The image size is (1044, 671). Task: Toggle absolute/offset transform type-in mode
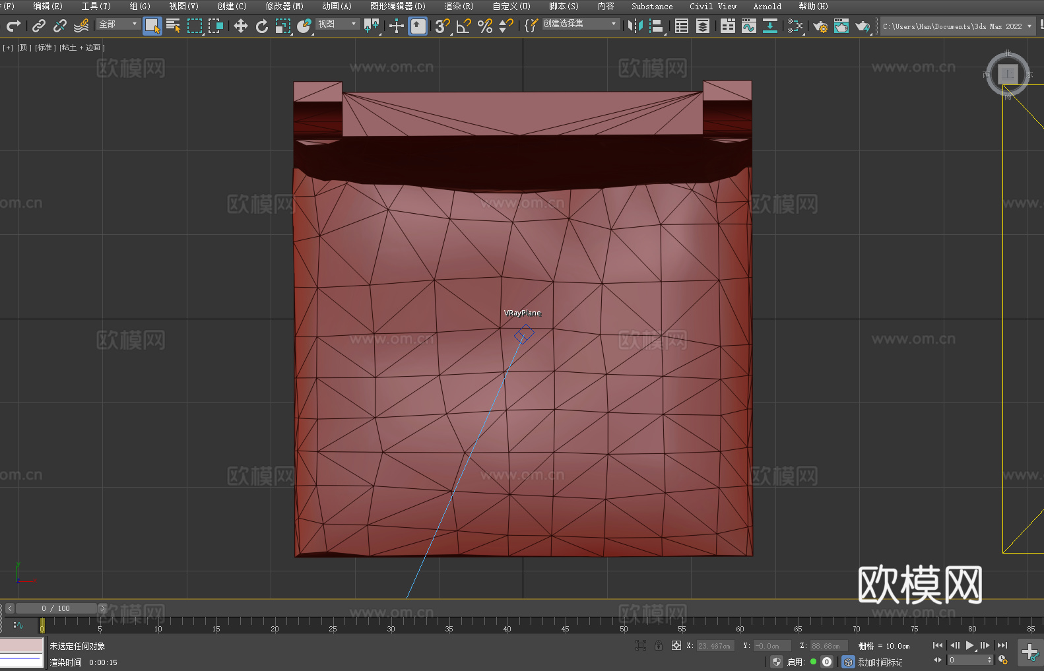(676, 645)
